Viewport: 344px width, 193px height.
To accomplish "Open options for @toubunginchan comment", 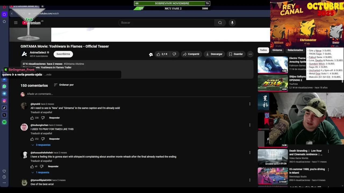I will pyautogui.click(x=250, y=125).
